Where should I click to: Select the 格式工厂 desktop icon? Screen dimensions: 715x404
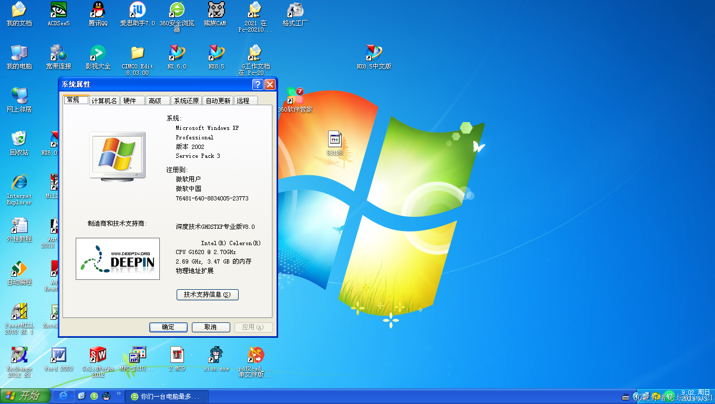(x=295, y=14)
